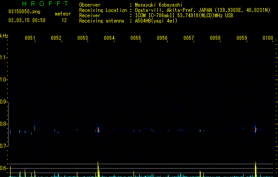Click the meteor label

(x=63, y=14)
